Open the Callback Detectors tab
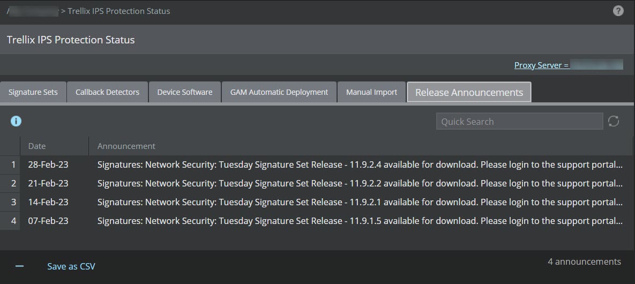Image resolution: width=635 pixels, height=284 pixels. click(x=107, y=92)
